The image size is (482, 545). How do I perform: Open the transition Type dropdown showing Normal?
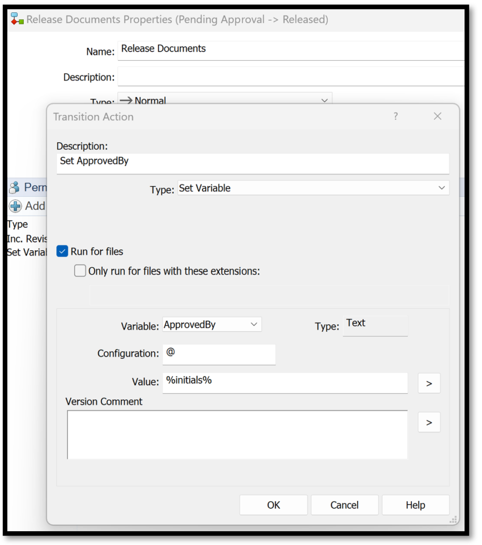pyautogui.click(x=325, y=100)
